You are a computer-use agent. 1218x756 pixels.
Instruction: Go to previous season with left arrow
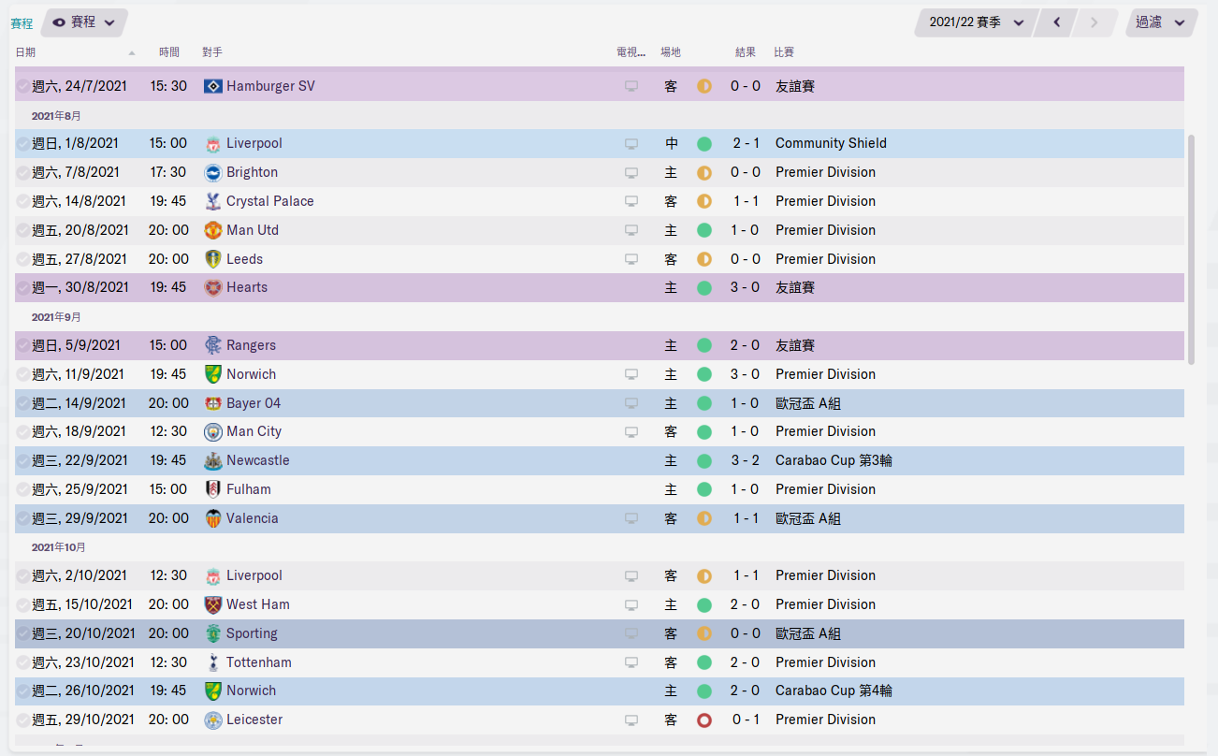click(x=1057, y=22)
